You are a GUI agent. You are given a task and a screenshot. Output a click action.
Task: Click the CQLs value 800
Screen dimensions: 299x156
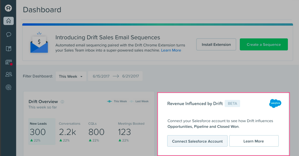coord(96,132)
